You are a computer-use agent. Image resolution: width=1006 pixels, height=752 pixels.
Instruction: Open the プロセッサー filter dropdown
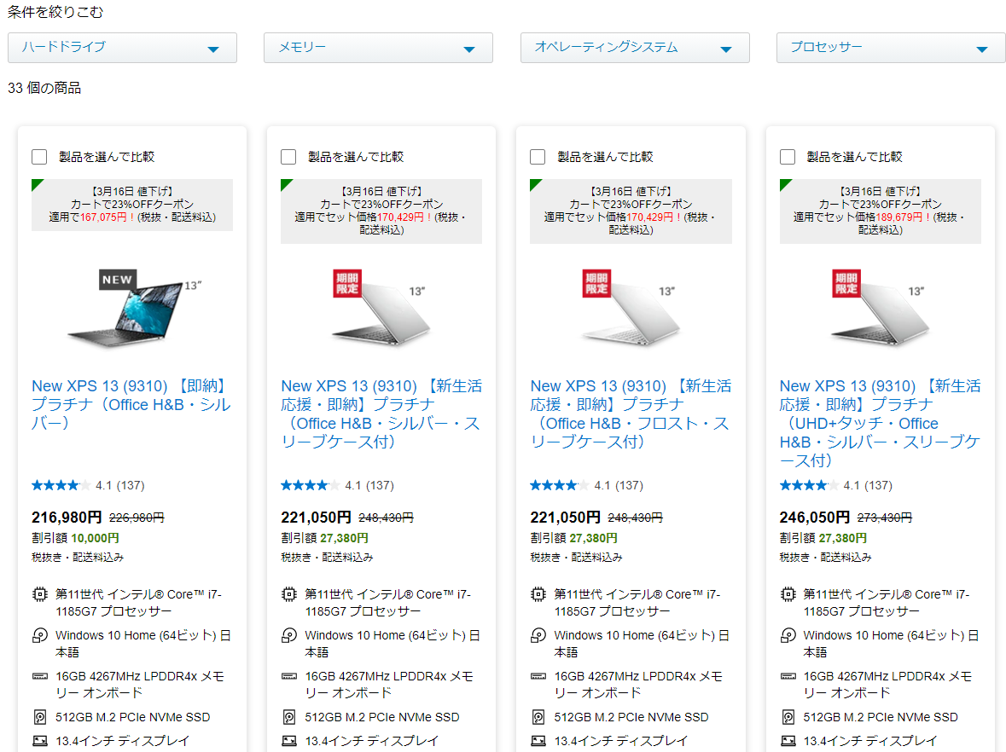coord(891,48)
